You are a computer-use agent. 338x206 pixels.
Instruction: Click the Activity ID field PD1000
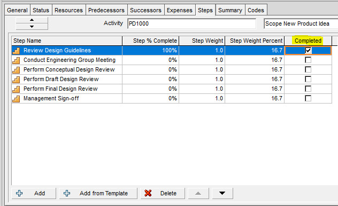click(x=191, y=23)
